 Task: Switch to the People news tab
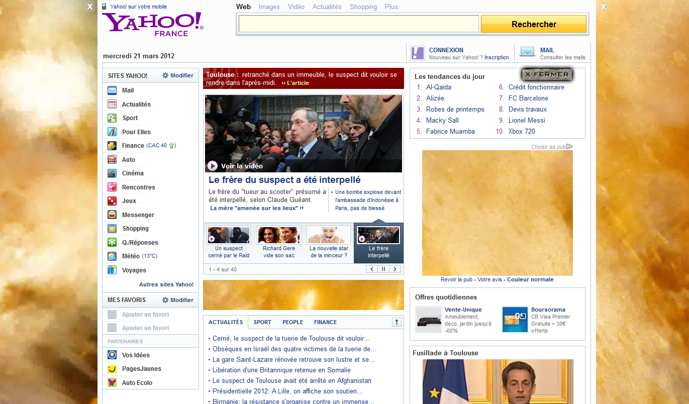pos(292,322)
